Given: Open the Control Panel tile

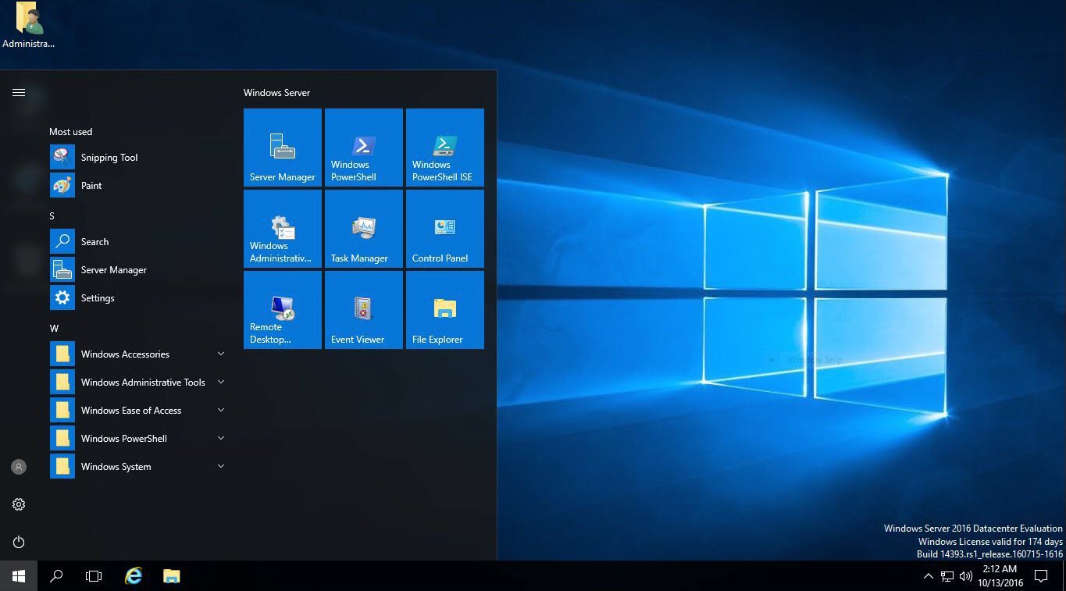Looking at the screenshot, I should [x=444, y=228].
